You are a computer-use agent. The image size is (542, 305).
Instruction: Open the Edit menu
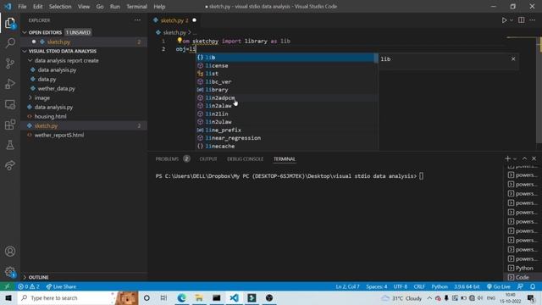pos(37,7)
